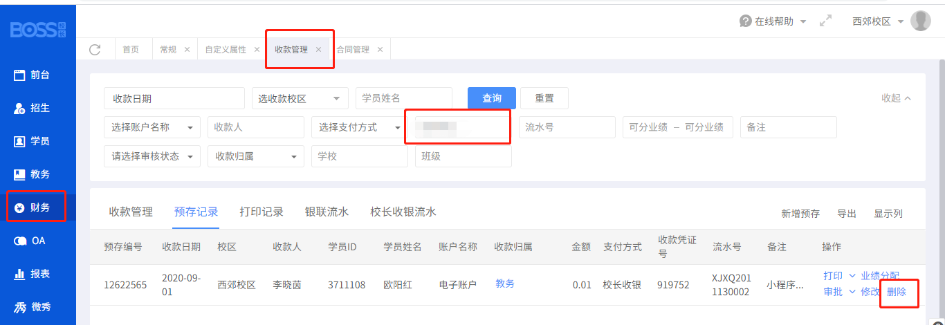This screenshot has width=945, height=325.
Task: Focus the 可分业绩 range field
Action: click(x=678, y=127)
